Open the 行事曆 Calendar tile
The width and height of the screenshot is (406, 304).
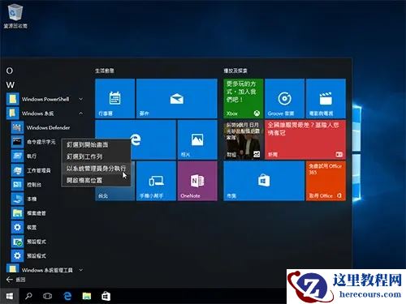(114, 99)
